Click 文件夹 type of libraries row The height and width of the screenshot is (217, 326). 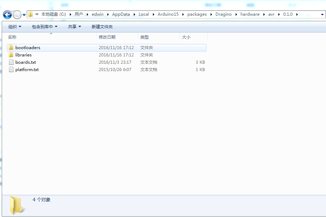147,55
